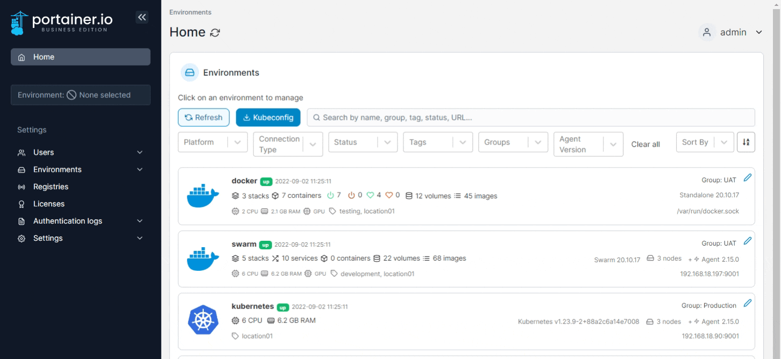Focus the environment search field

coord(531,118)
